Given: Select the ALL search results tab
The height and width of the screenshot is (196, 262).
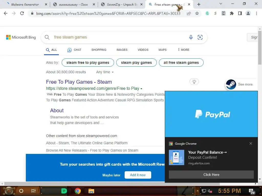Looking at the screenshot, I should (51, 50).
